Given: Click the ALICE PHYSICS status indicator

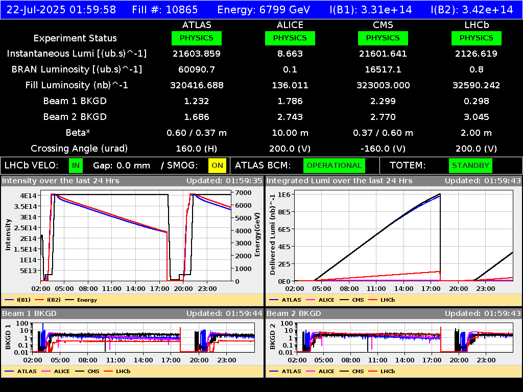Looking at the screenshot, I should pos(290,38).
